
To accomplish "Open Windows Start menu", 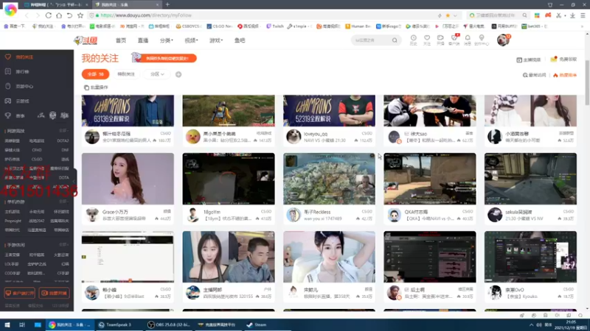I will [x=7, y=324].
